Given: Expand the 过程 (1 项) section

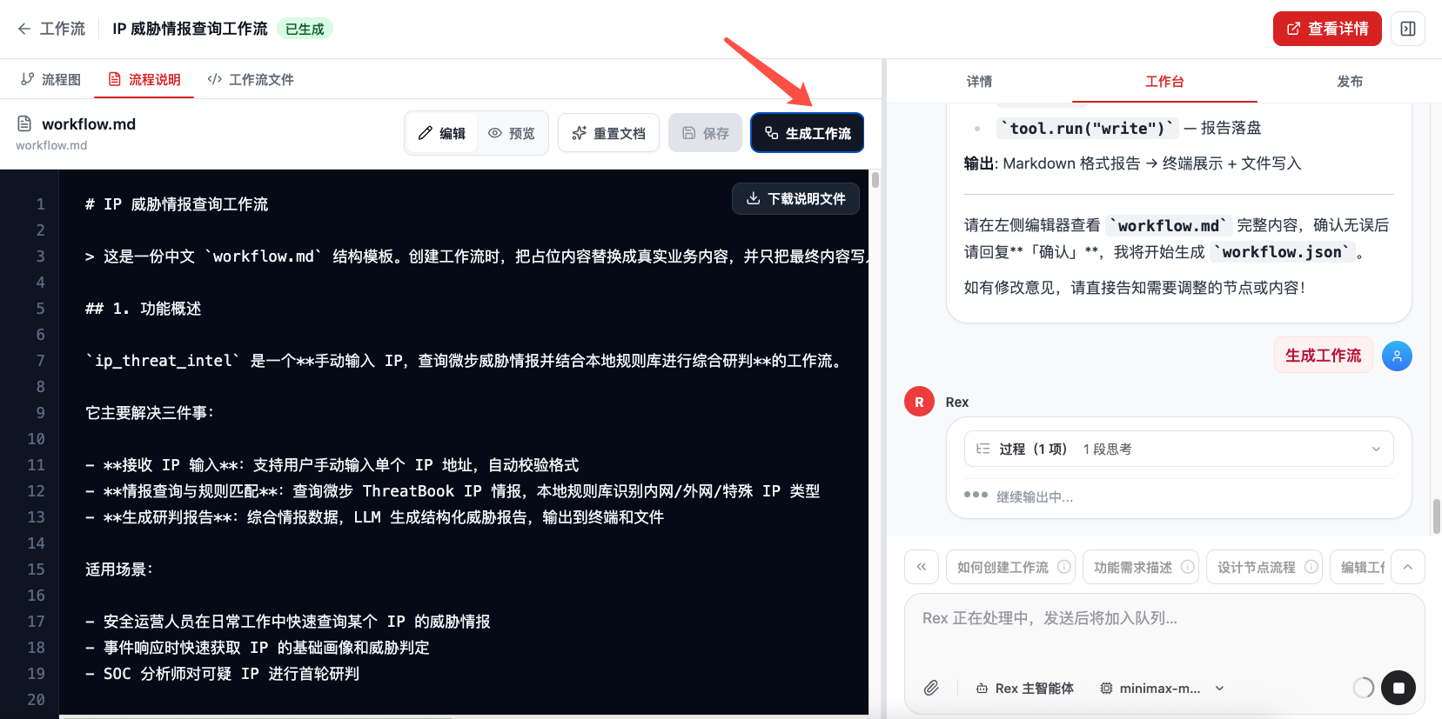Looking at the screenshot, I should (1178, 449).
